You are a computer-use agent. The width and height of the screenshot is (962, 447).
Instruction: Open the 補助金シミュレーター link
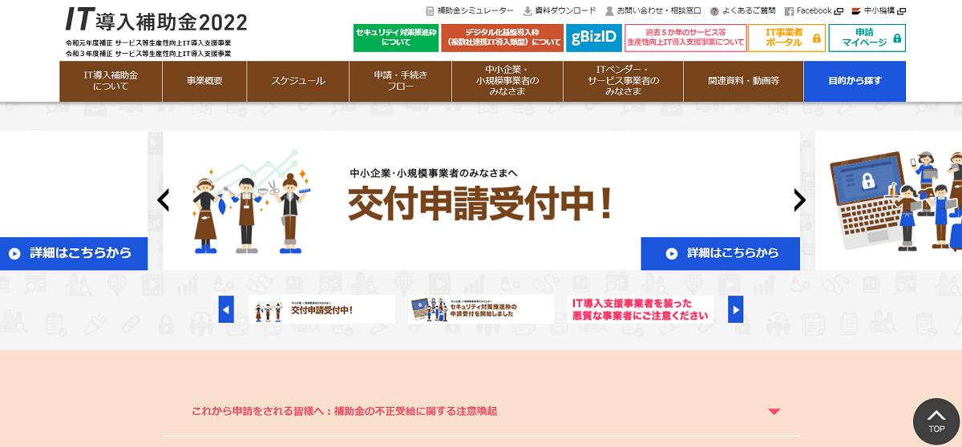[x=470, y=11]
